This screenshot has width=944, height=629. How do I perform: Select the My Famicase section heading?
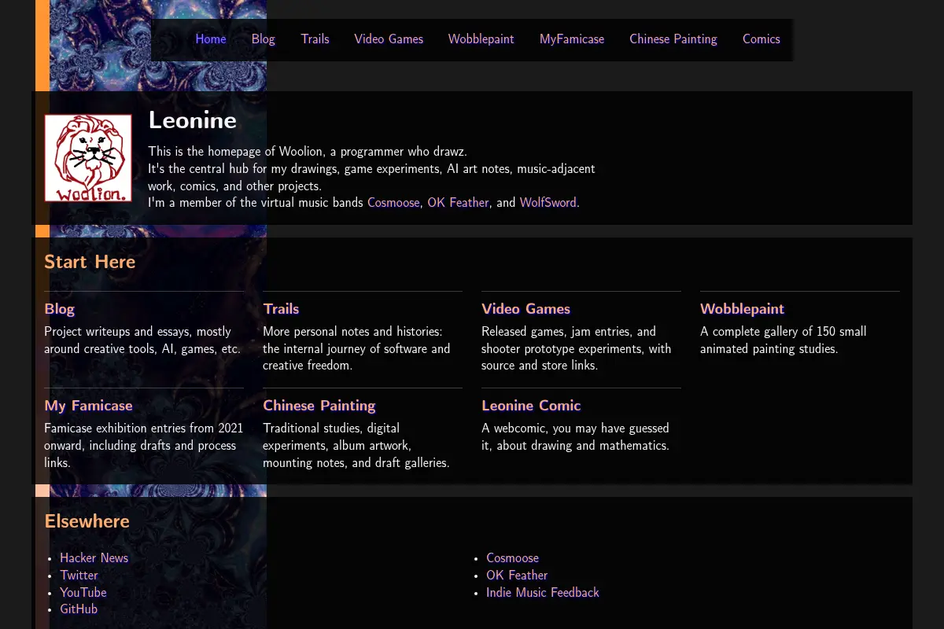88,406
